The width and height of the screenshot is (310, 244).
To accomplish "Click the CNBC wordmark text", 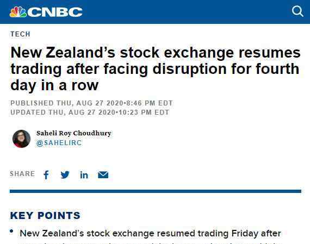I will click(55, 12).
